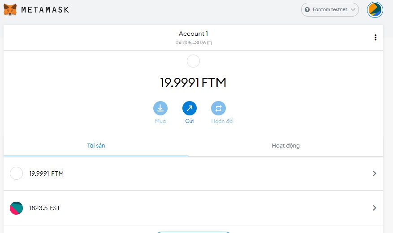The height and width of the screenshot is (233, 393).
Task: Click the METAMASK wordmark text
Action: pyautogui.click(x=45, y=10)
